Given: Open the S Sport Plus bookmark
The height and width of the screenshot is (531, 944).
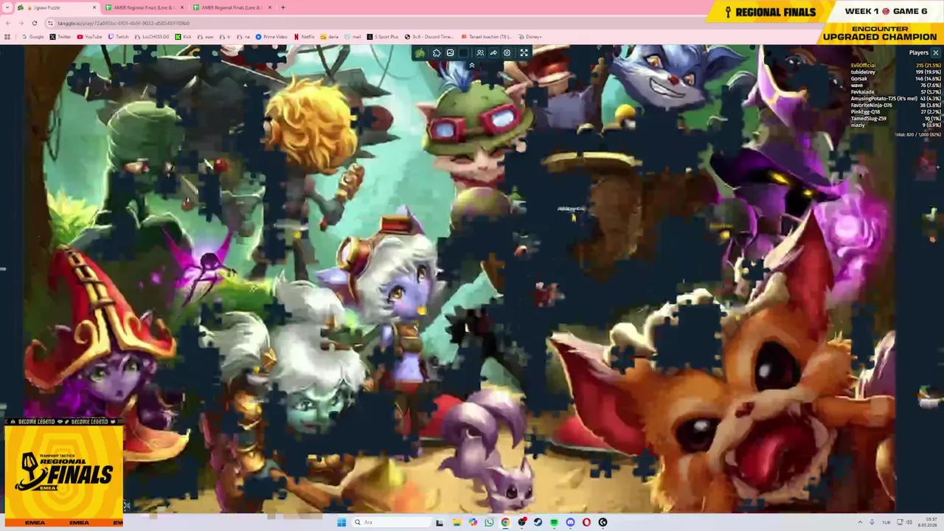Looking at the screenshot, I should [383, 36].
